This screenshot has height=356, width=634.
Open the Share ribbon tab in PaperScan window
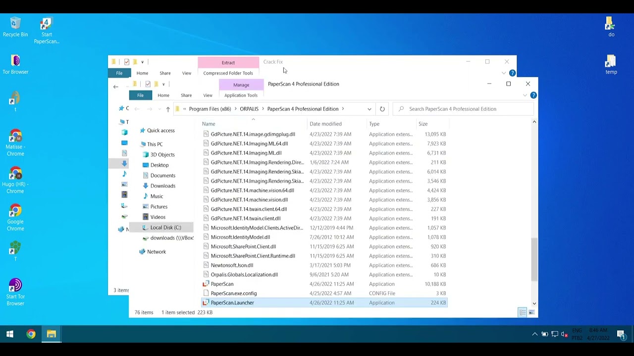click(x=186, y=95)
